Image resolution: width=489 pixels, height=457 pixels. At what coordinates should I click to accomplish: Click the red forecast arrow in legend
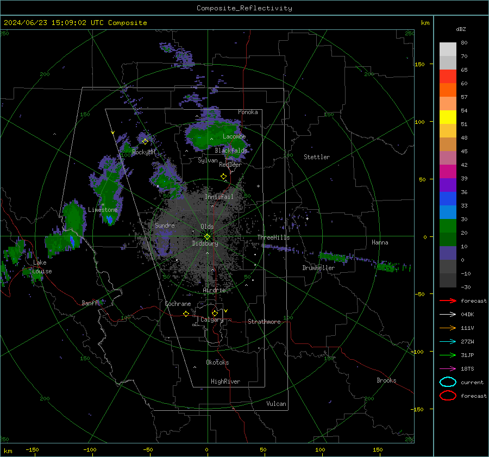click(448, 301)
